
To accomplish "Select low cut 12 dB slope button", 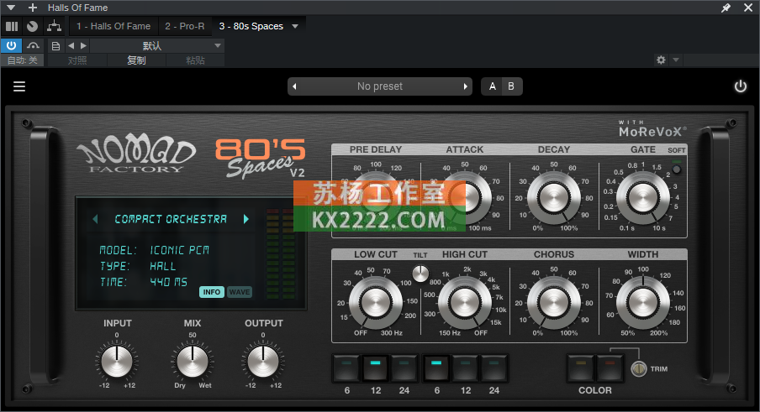I will (x=376, y=368).
